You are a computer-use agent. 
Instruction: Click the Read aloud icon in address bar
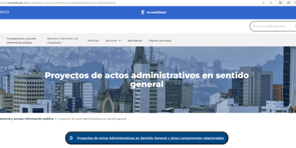264,3
